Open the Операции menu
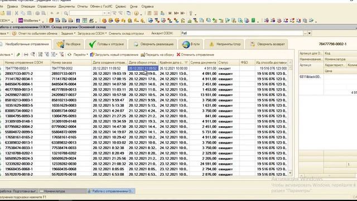The width and height of the screenshot is (357, 201). (28, 6)
